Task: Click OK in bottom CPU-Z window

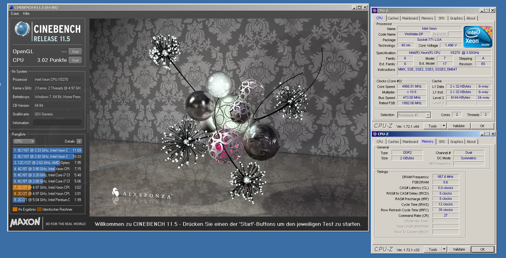Action: (x=482, y=250)
